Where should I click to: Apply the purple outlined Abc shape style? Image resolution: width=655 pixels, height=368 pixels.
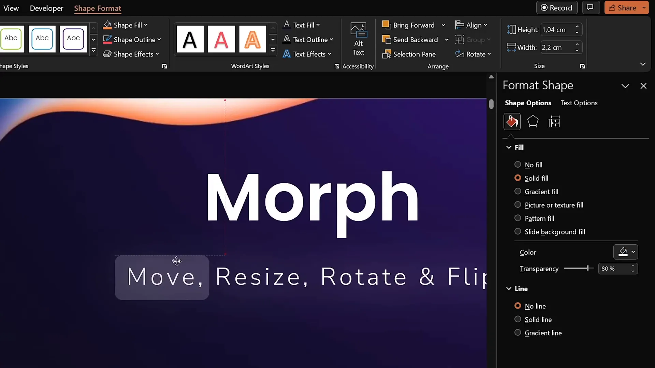coord(73,39)
